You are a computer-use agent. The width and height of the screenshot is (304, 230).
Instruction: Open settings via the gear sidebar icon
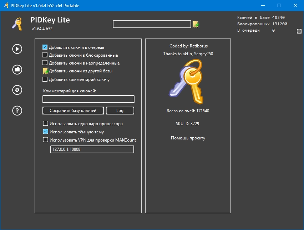click(17, 90)
